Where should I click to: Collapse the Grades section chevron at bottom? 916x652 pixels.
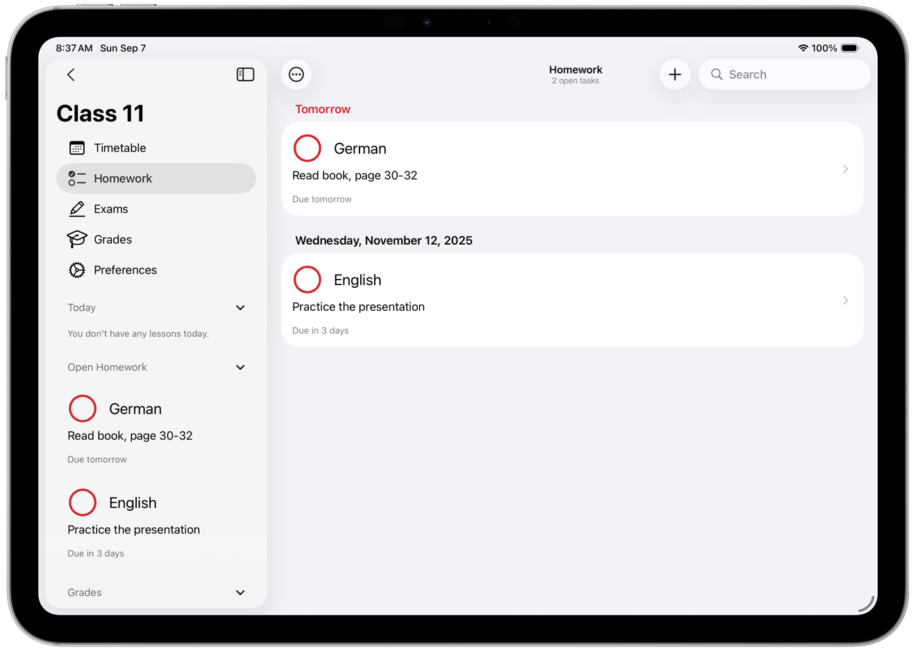(240, 593)
